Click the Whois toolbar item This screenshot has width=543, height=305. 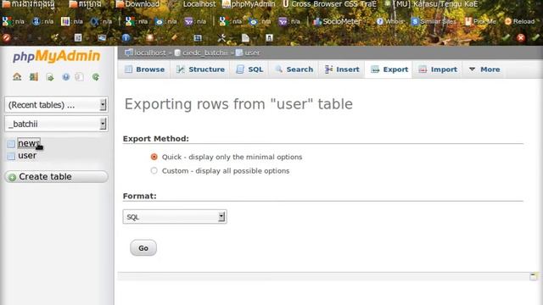tap(390, 21)
